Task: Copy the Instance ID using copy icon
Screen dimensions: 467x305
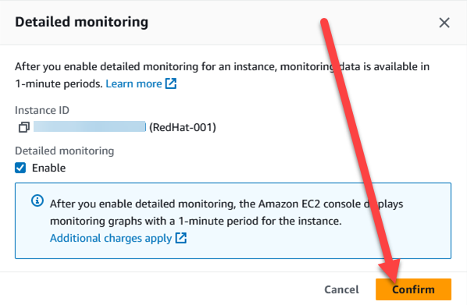Action: coord(24,127)
